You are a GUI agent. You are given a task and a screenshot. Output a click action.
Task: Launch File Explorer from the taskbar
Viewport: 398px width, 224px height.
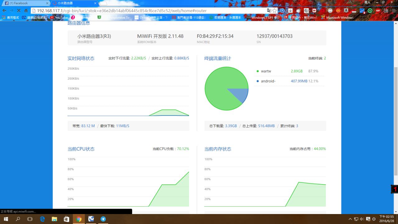54,219
